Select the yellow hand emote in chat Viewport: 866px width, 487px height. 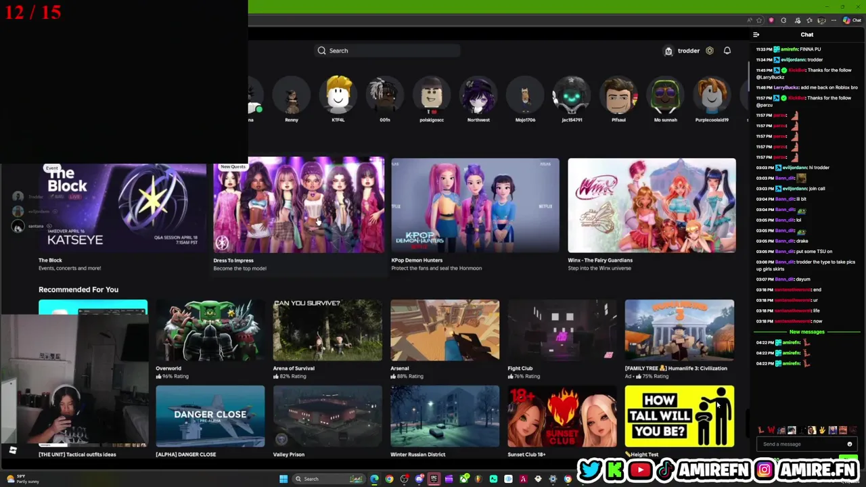823,430
